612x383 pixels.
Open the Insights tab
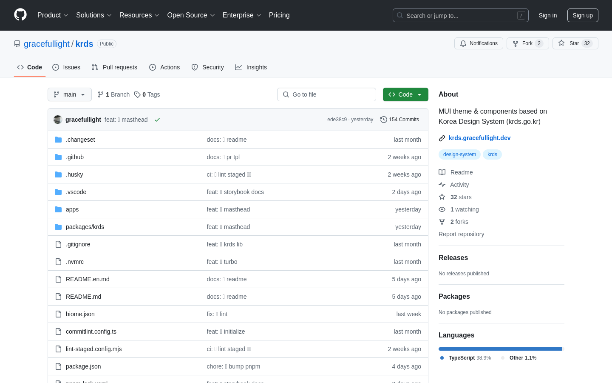tap(251, 67)
